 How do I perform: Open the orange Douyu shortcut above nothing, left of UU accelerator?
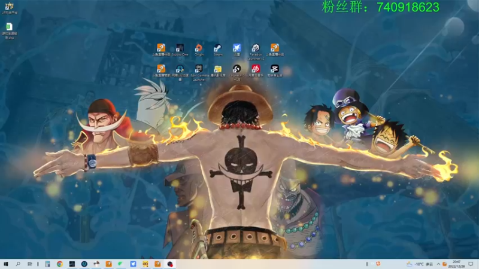[161, 71]
